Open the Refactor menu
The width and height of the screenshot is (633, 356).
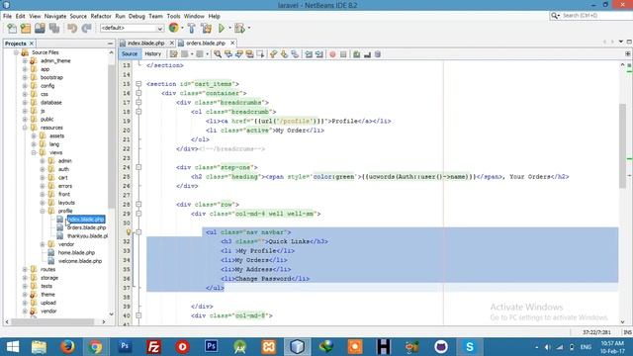[x=101, y=16]
